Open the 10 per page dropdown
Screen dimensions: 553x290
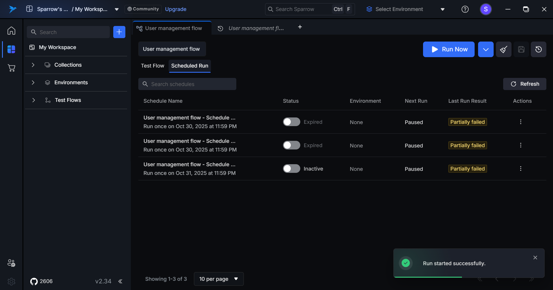coord(218,279)
